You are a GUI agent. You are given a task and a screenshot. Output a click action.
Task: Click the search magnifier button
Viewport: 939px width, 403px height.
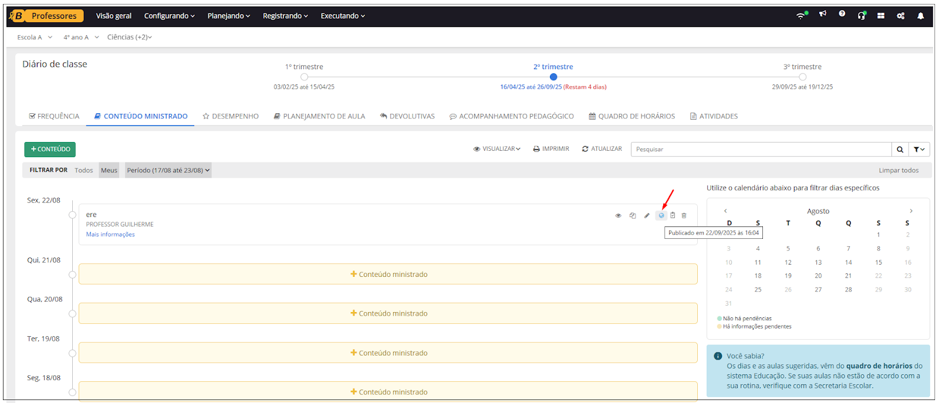(900, 150)
